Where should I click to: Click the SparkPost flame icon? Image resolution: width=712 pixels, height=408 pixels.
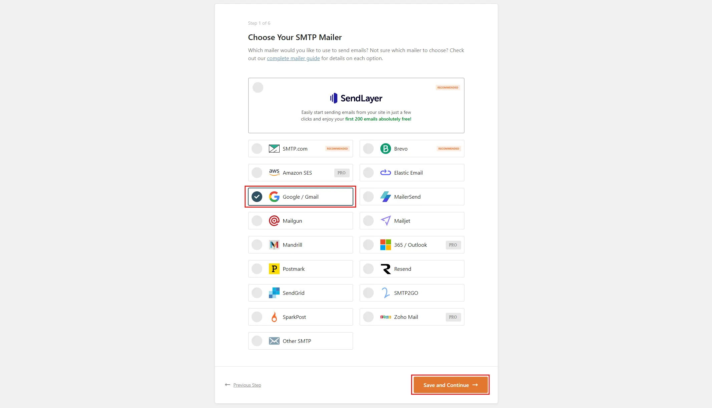point(274,317)
